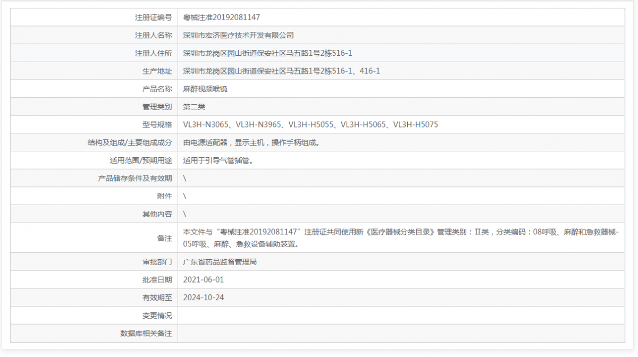Click the 注册人住所 label

point(154,53)
